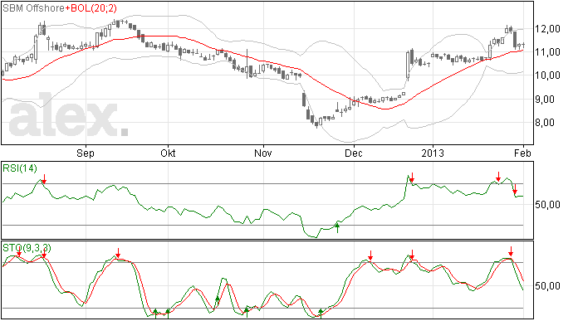Click the red RSI sell arrow from late August
573x321 pixels.
pyautogui.click(x=44, y=178)
